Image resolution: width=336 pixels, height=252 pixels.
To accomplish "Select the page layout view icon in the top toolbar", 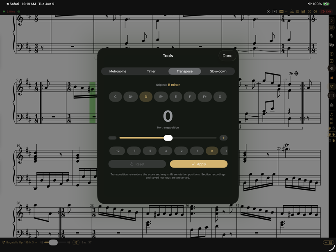I will click(x=282, y=11).
